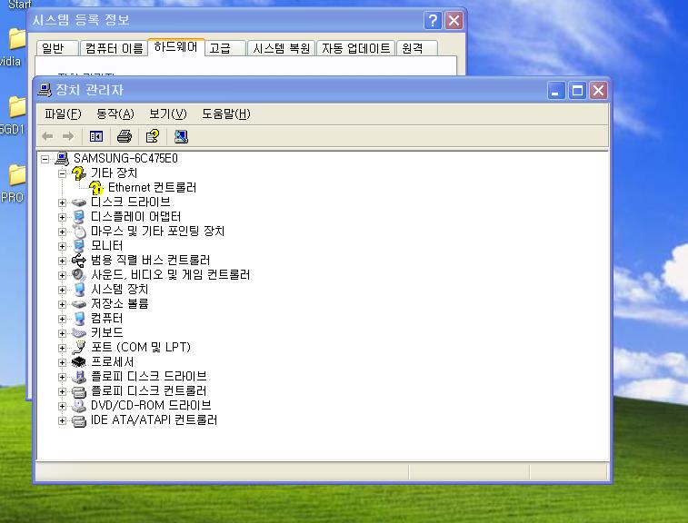
Task: Click the desktop folder icon labeled PRO
Action: click(15, 175)
